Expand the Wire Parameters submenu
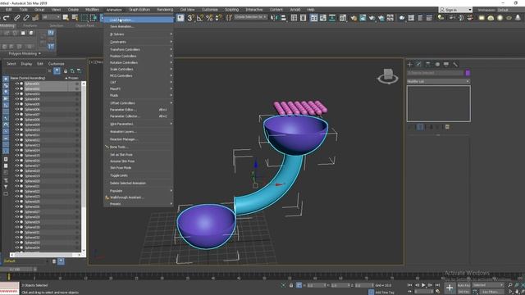Viewport: 525px width, 295px height. [139, 124]
